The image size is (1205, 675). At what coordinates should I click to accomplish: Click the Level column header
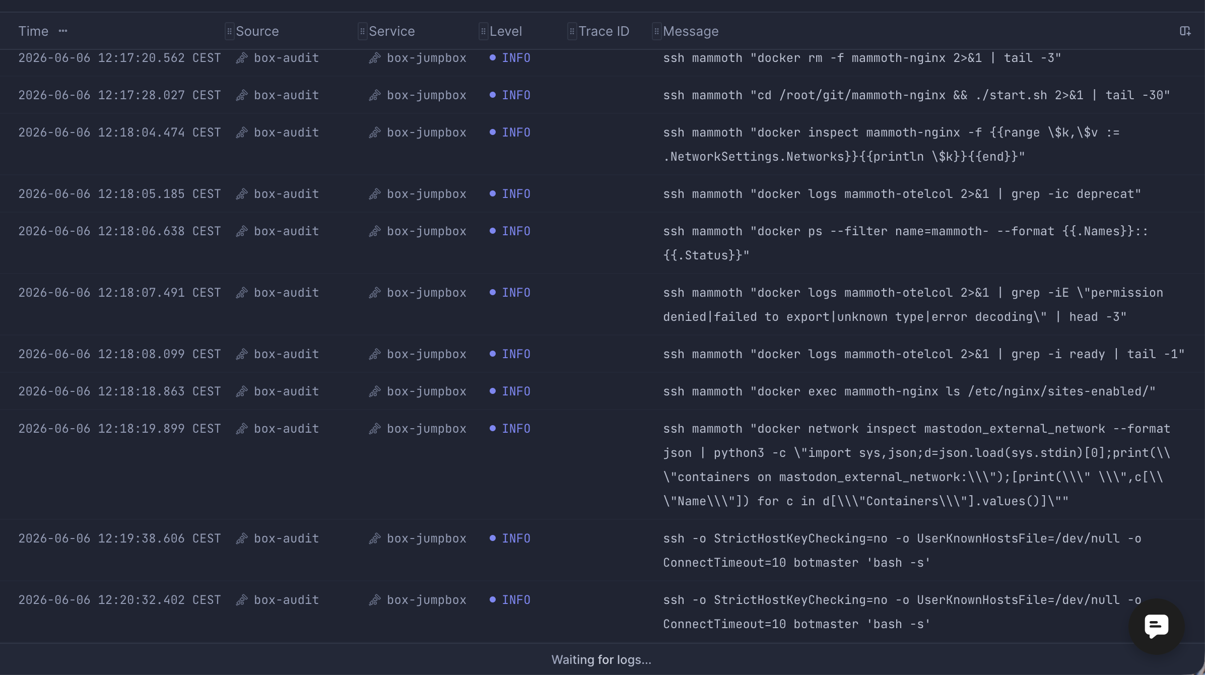tap(506, 31)
